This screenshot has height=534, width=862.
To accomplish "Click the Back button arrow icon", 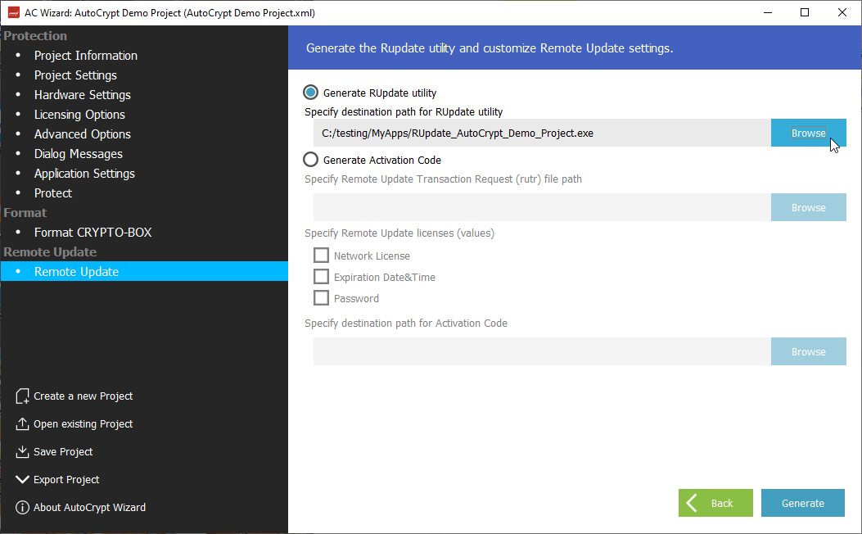I will click(694, 503).
